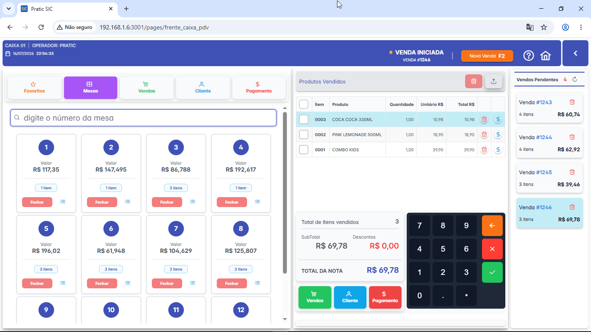Refresh the Vendas Pendentes list

[x=575, y=80]
